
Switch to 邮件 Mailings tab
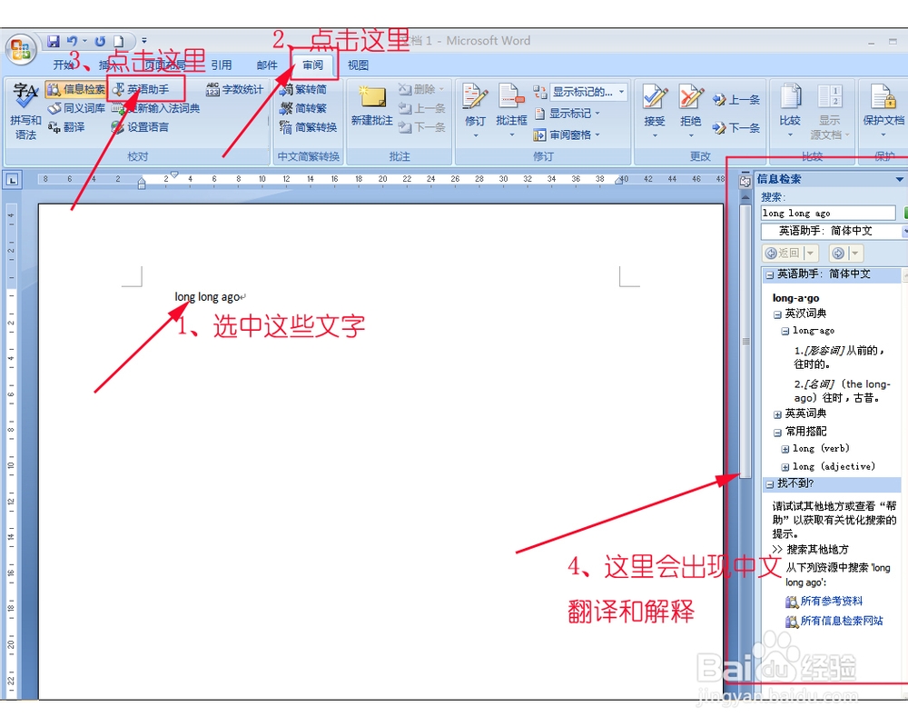[267, 65]
